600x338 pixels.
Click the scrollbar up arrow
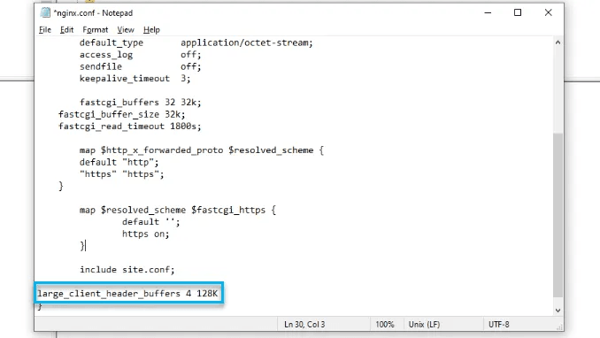tap(558, 42)
